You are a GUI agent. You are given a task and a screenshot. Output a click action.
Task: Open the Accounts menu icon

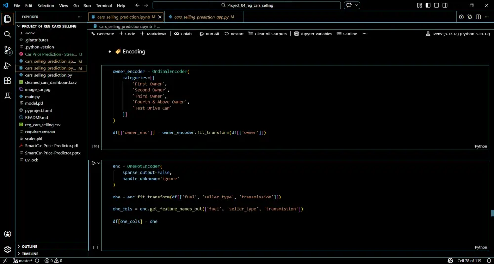pos(7,234)
